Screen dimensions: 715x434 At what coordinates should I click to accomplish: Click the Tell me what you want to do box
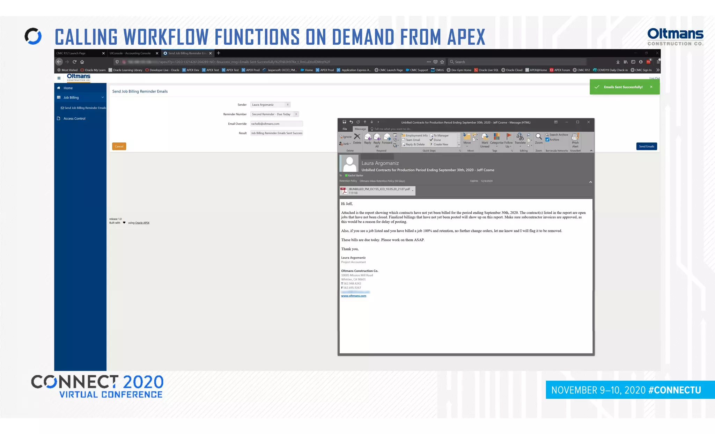coord(391,129)
